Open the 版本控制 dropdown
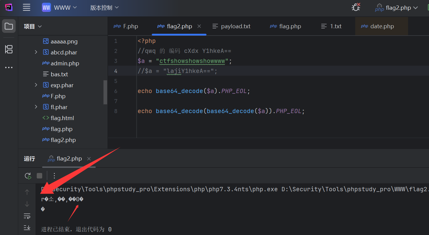 (104, 8)
